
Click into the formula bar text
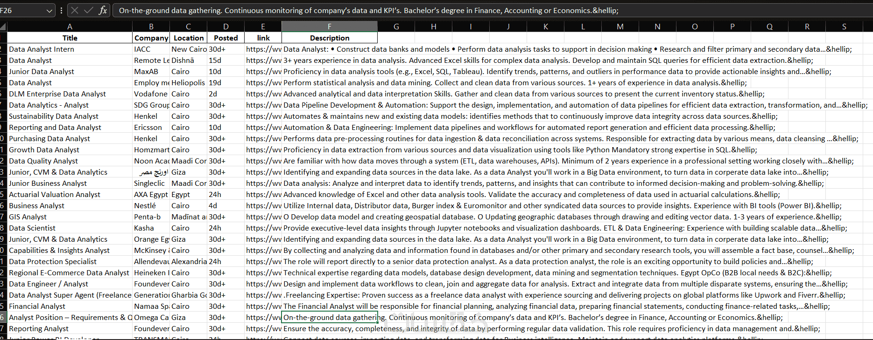(x=492, y=10)
